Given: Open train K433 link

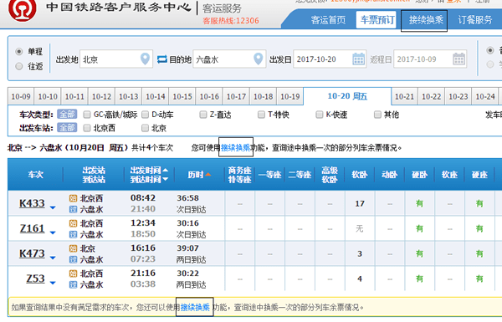Looking at the screenshot, I should point(32,203).
